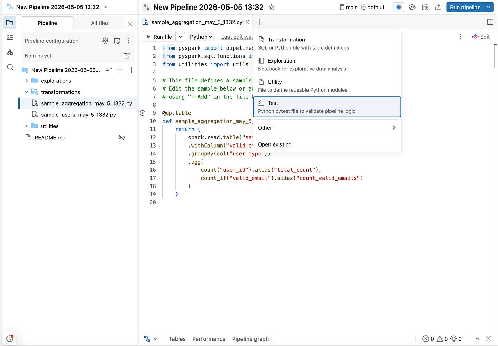Collapse the transformations folder

27,92
